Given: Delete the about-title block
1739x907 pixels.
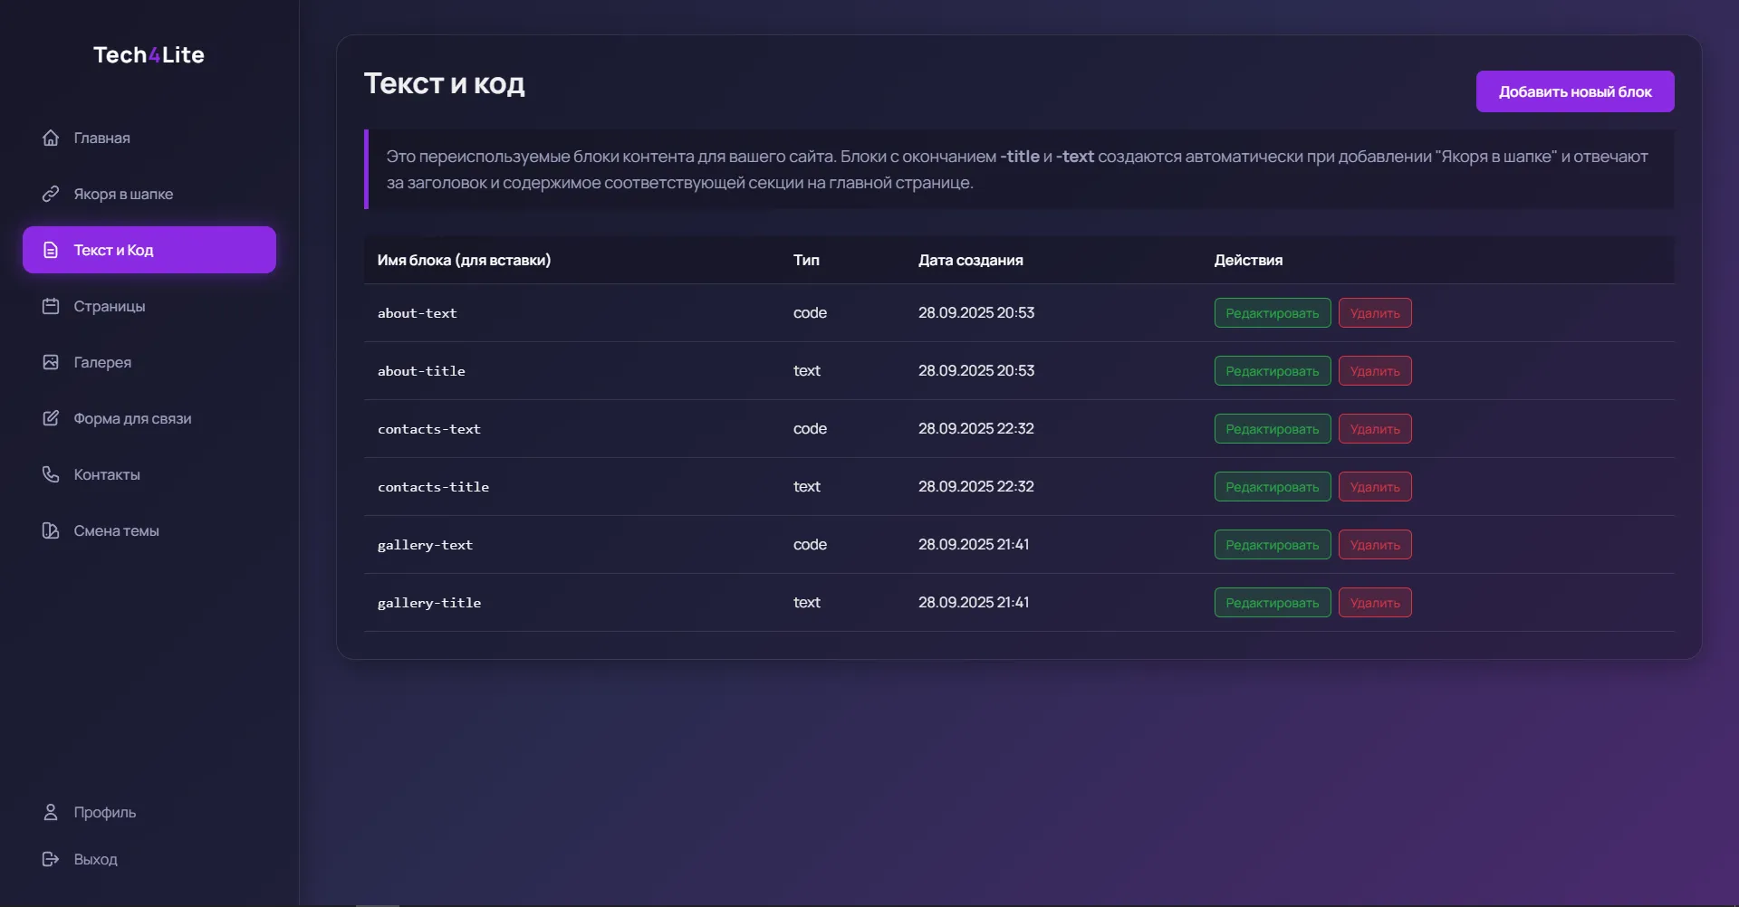Looking at the screenshot, I should (1374, 371).
